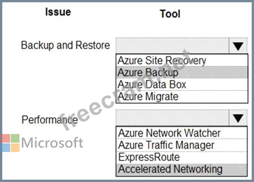Open the Backup and Restore dropdown arrow
Viewport: 254px width, 182px height.
click(238, 46)
